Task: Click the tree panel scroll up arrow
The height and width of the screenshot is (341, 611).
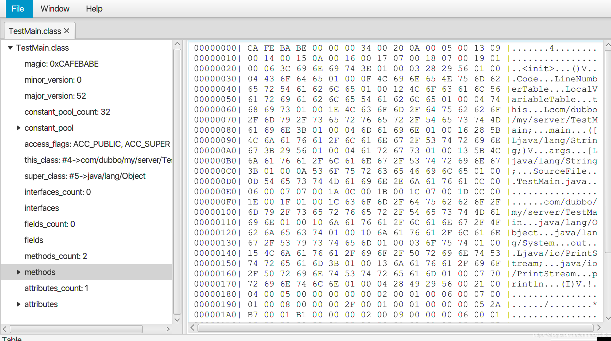Action: [177, 44]
